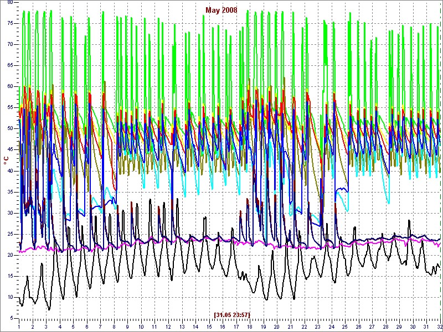Click the 60 temperature axis label
Screen dimensions: 443x332
point(11,87)
